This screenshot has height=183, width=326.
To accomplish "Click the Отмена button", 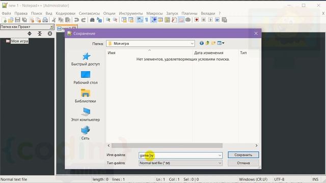I will pyautogui.click(x=243, y=163).
